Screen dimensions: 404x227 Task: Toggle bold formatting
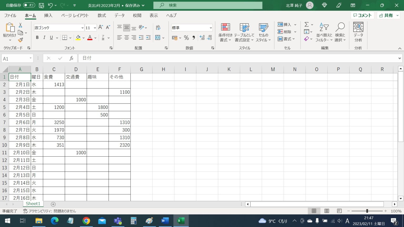37,38
